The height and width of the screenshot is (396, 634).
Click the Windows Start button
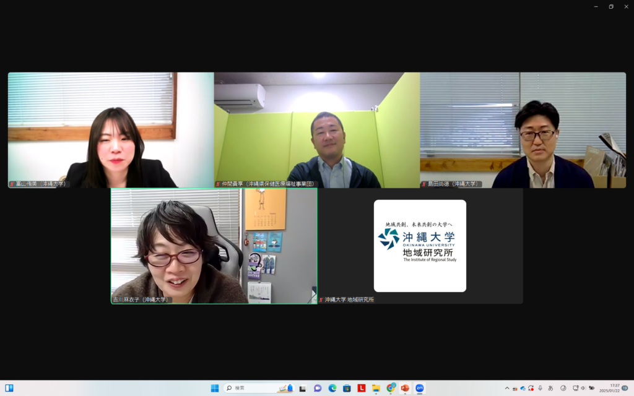[x=215, y=388]
